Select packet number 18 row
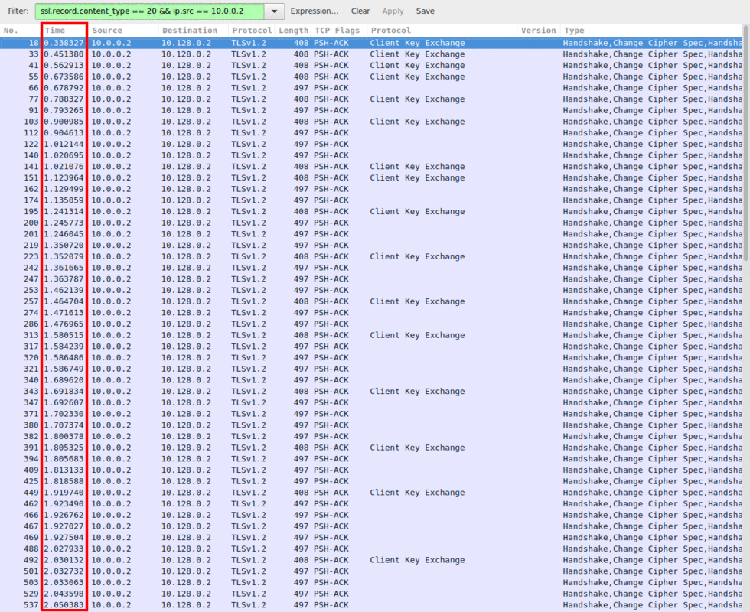 coord(371,43)
